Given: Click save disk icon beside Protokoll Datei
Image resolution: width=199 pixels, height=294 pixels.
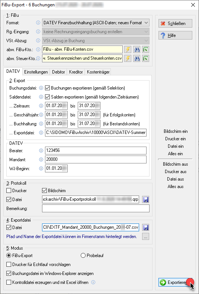Looking at the screenshot, I should 145,200.
